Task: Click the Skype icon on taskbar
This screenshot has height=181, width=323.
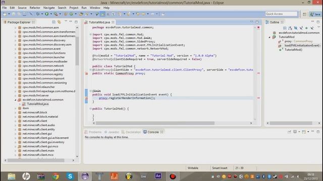Action: 70,176
